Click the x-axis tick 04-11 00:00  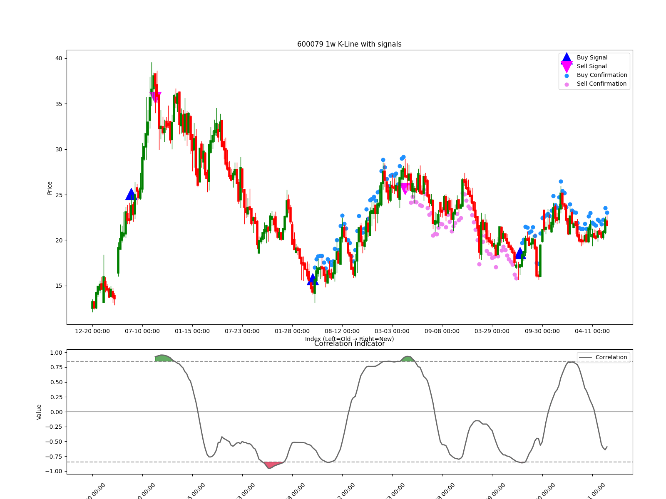point(592,331)
